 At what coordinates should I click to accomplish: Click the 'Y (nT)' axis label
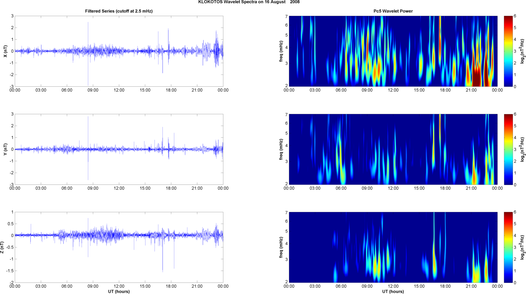pos(5,149)
